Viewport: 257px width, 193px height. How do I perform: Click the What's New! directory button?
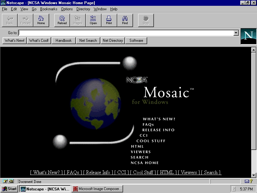pyautogui.click(x=14, y=41)
